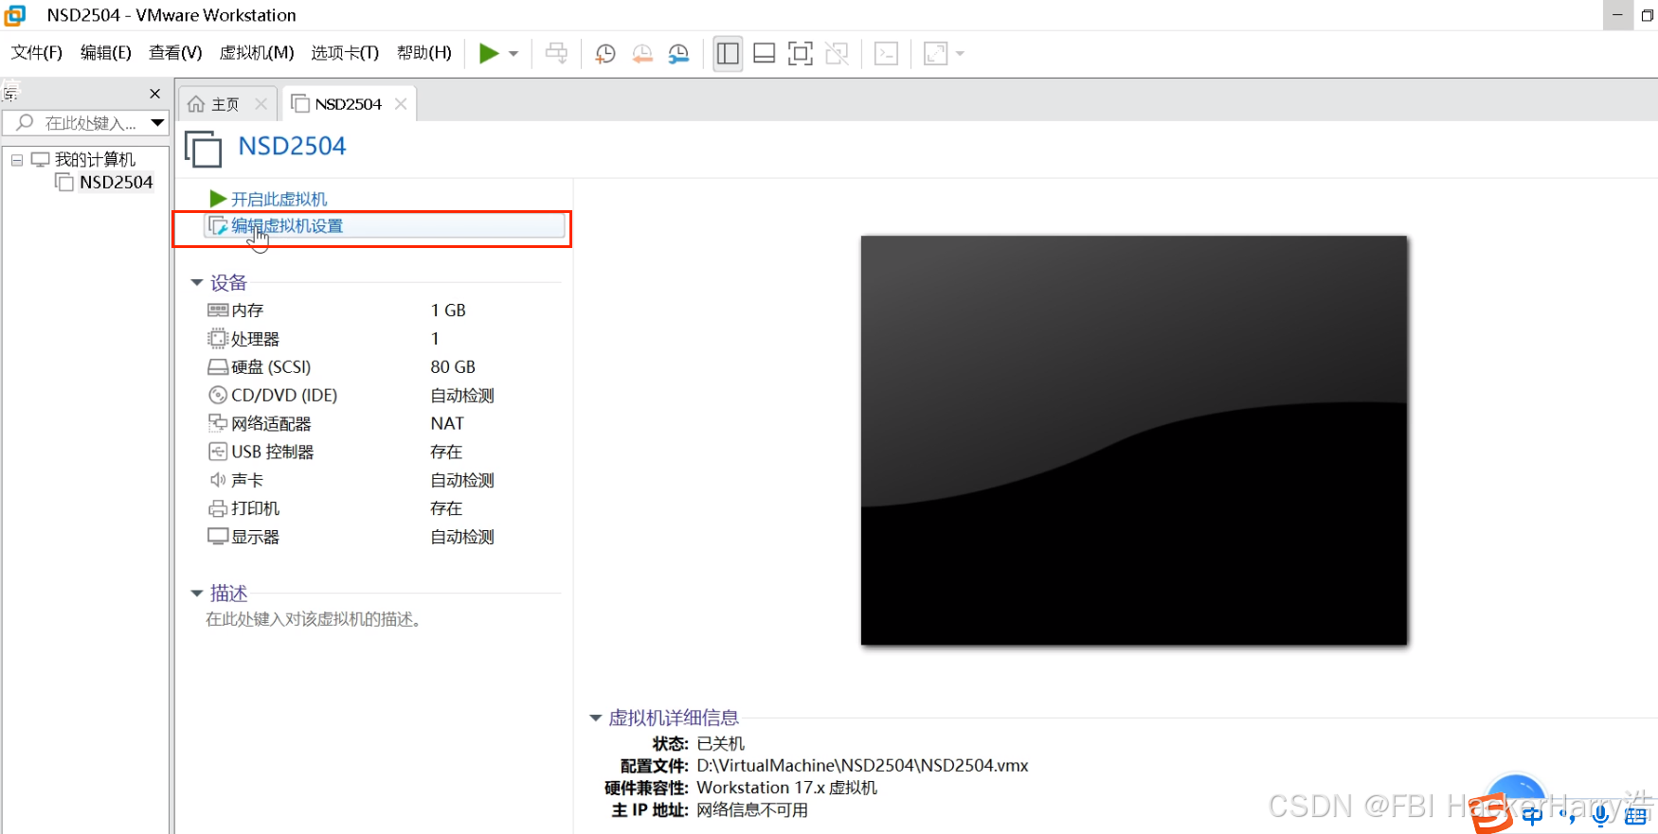Image resolution: width=1658 pixels, height=834 pixels.
Task: Select NSD2504 in the library tree
Action: click(116, 182)
